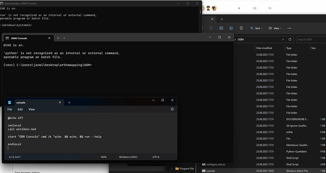Click the Delete trash icon in Explorer

[x=241, y=28]
